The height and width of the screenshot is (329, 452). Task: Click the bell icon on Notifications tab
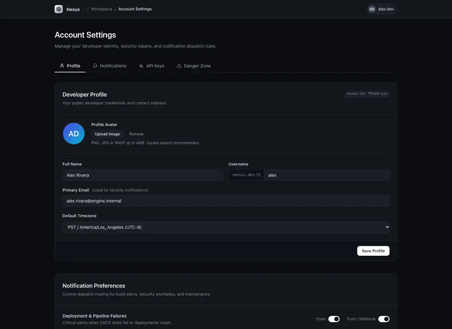(95, 66)
